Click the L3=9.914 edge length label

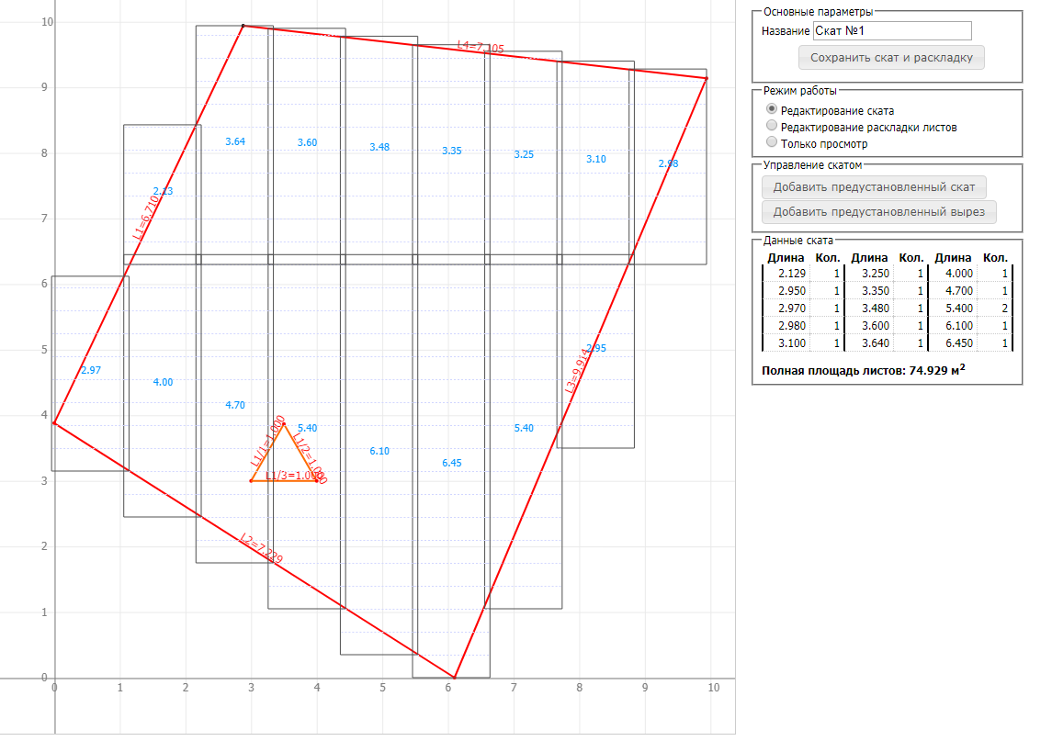[x=577, y=372]
